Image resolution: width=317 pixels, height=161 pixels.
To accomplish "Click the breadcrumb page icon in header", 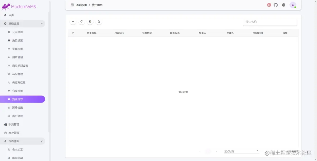I will pyautogui.click(x=72, y=5).
